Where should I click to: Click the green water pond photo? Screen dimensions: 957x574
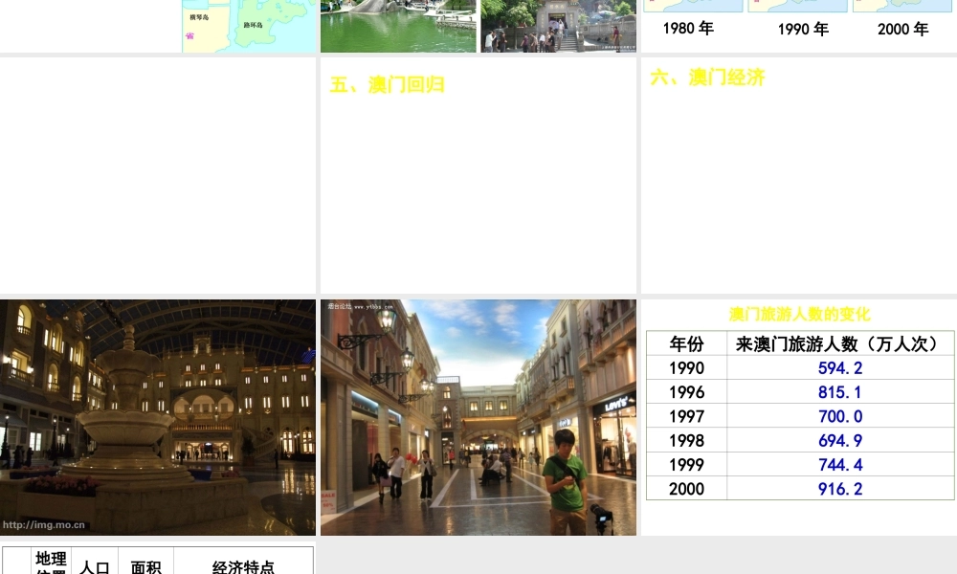(x=398, y=26)
